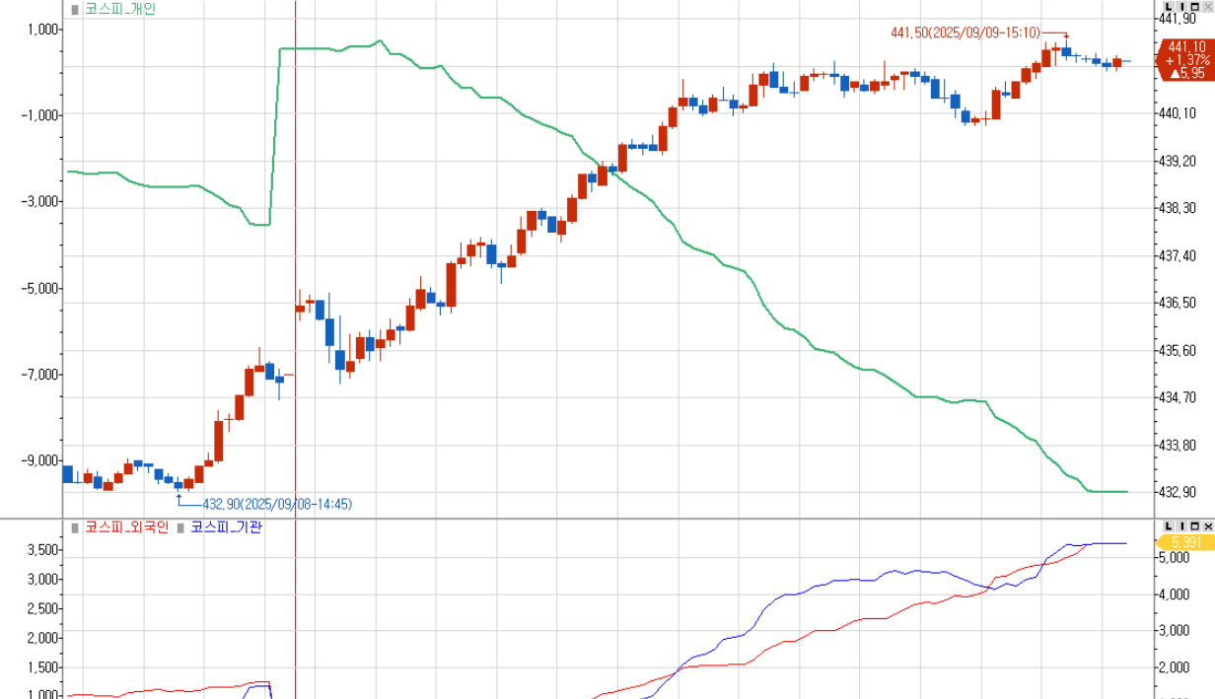
Task: Click the low price annotation 432.90
Action: tap(276, 504)
